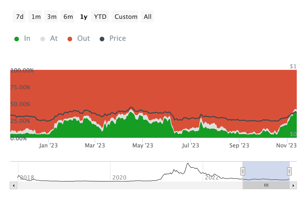Select the All time range
Image resolution: width=307 pixels, height=204 pixels.
[147, 16]
